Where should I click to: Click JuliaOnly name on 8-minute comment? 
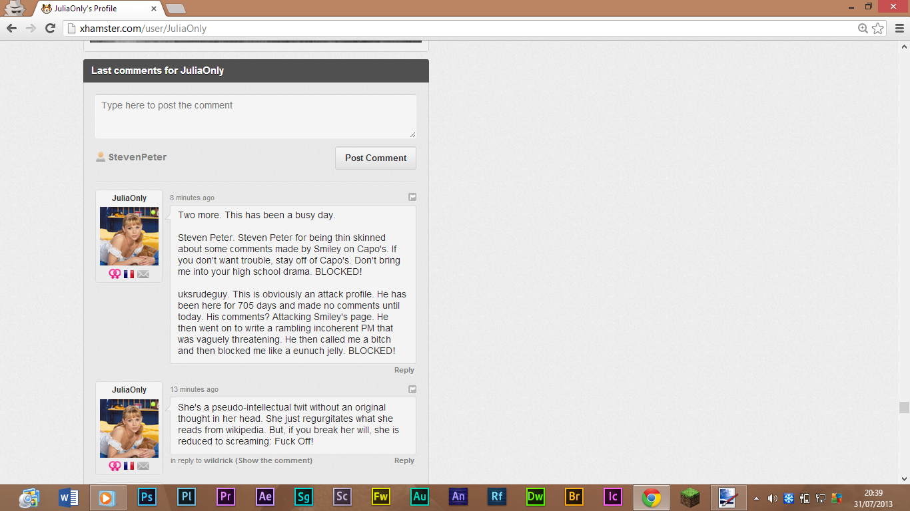tap(129, 198)
